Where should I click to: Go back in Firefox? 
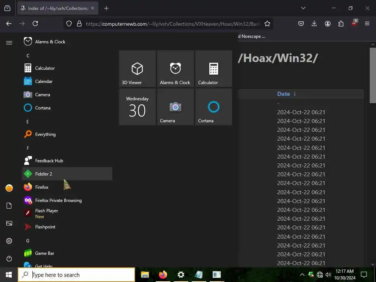pos(9,23)
